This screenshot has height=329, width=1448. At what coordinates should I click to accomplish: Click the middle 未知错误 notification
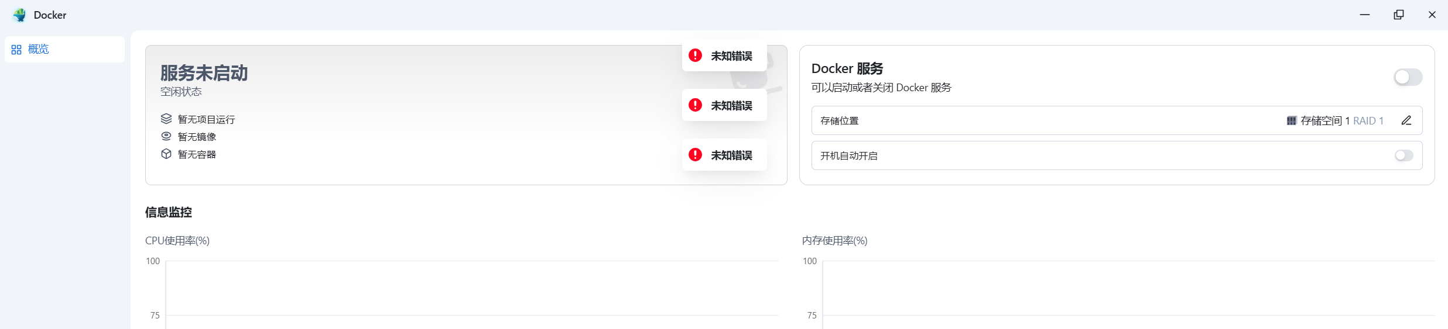point(724,105)
